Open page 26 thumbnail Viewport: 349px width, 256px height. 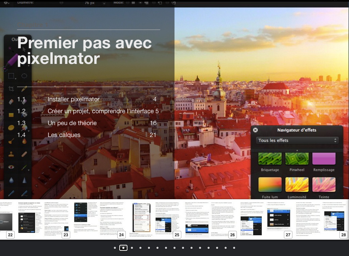click(211, 219)
